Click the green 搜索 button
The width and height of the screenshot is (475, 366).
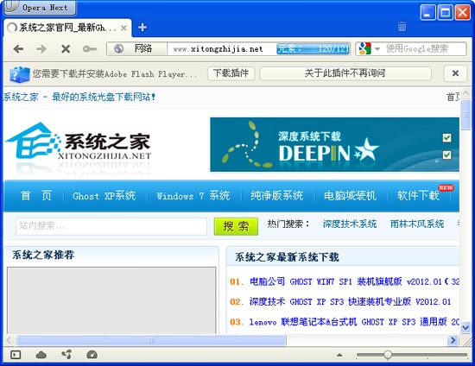236,226
